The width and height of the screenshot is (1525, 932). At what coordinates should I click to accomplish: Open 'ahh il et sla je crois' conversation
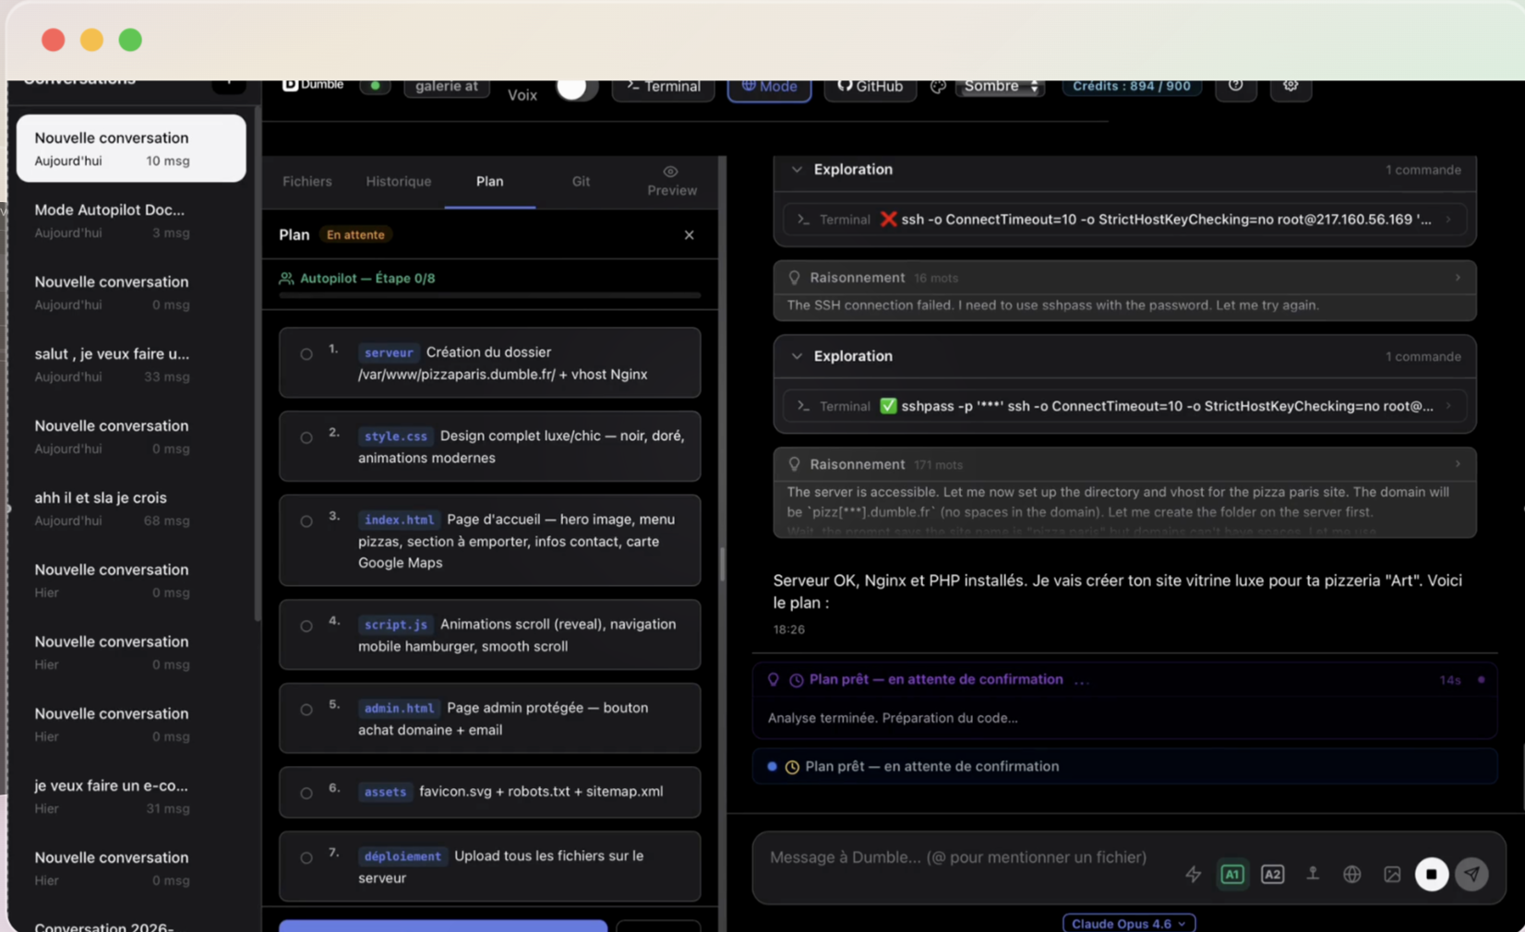(131, 508)
